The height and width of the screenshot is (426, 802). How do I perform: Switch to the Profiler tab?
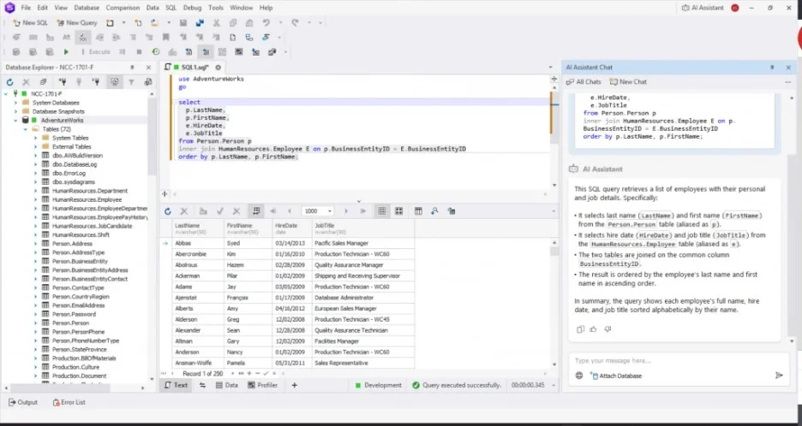coord(262,385)
